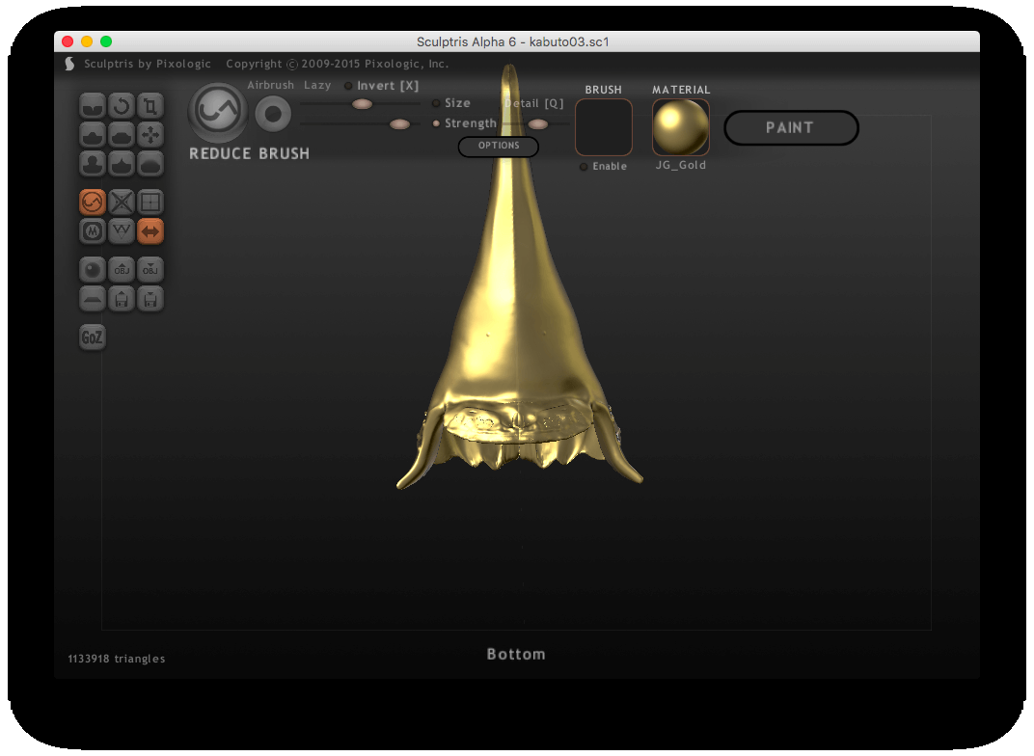
Task: Click the Sculptris logo icon
Action: click(69, 64)
